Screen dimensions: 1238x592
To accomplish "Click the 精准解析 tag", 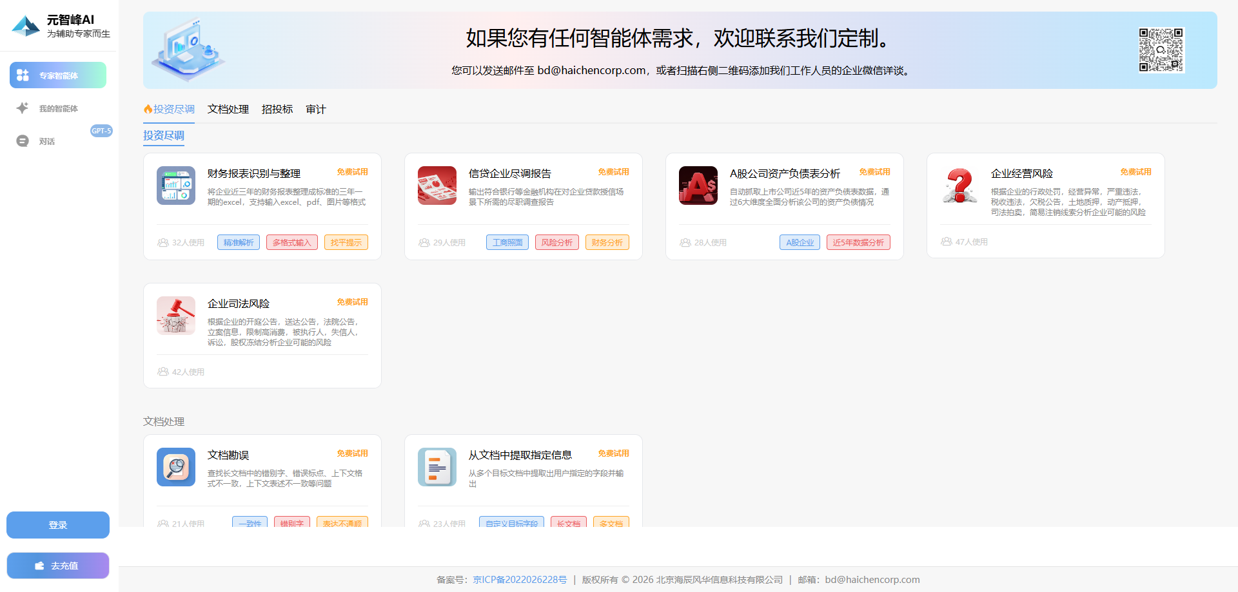I will coord(239,242).
